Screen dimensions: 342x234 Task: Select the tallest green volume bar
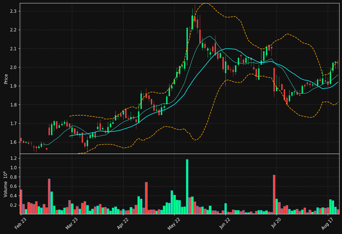pos(187,186)
